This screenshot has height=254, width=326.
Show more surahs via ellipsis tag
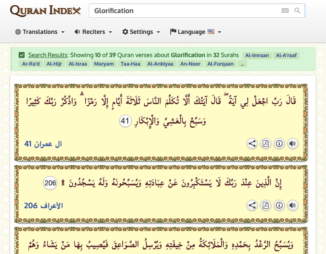coord(242,64)
